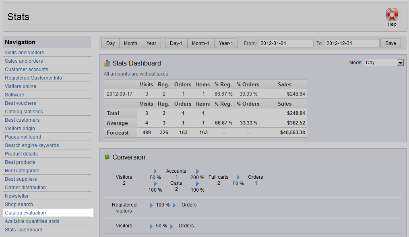Open Available quantities stats
This screenshot has height=237, width=409.
point(32,221)
